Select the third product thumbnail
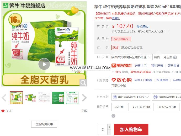This screenshot has width=181, height=136. click(x=44, y=98)
